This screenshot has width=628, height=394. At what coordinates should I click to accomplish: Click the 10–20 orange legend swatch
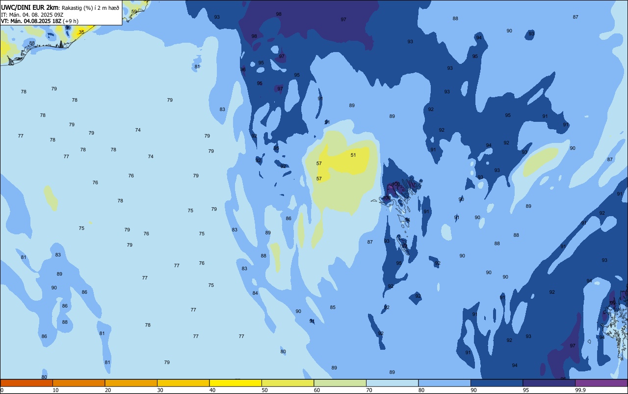click(78, 383)
